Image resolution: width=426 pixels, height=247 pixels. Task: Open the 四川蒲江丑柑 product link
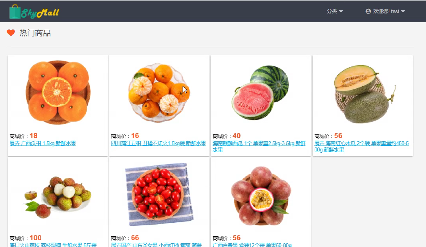[x=158, y=143]
